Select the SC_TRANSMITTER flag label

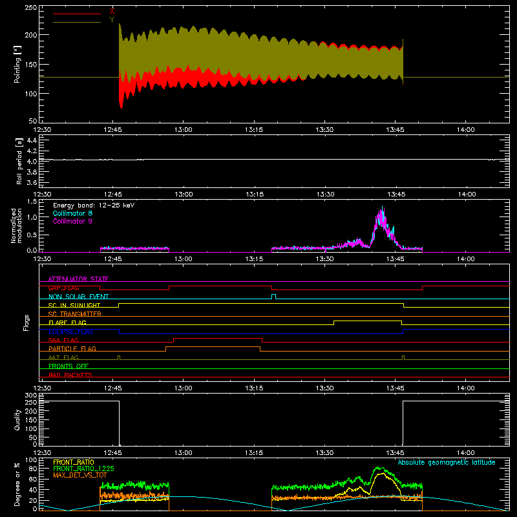coord(75,314)
